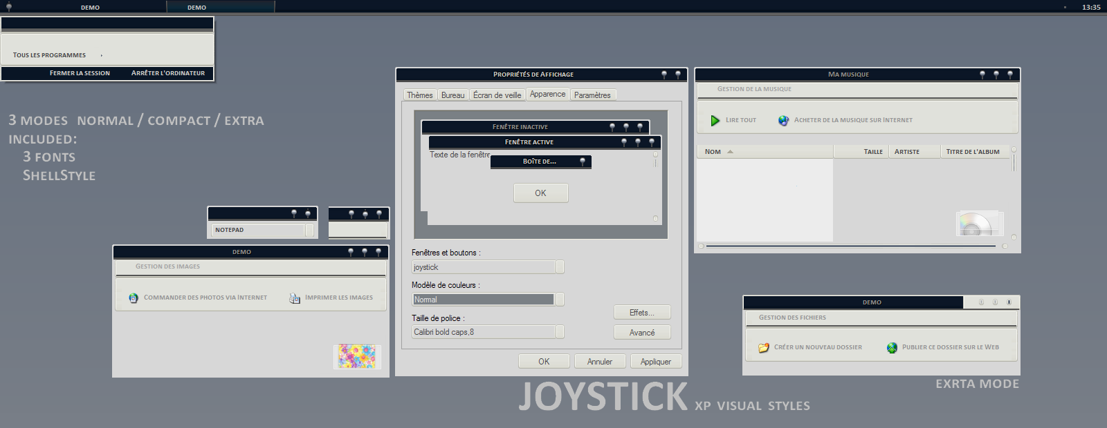The width and height of the screenshot is (1107, 428).
Task: Expand Taille de police Calibri bold caps dropdown
Action: click(560, 332)
